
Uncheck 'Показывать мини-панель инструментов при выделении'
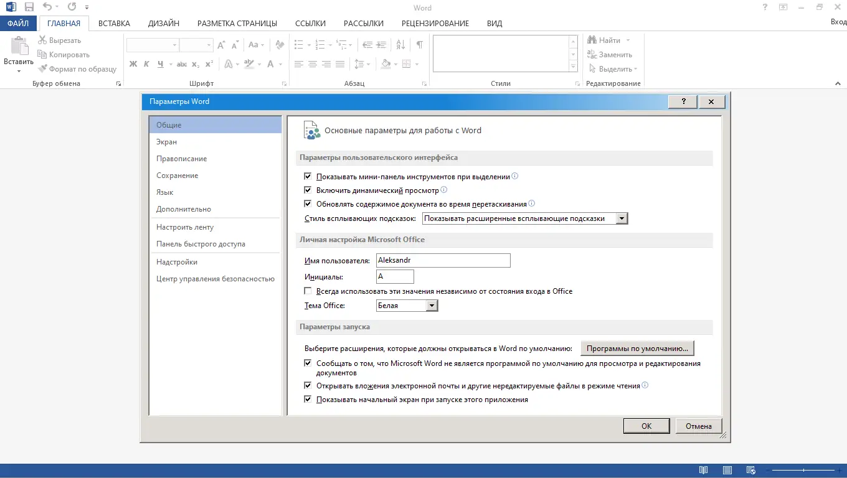pos(308,177)
